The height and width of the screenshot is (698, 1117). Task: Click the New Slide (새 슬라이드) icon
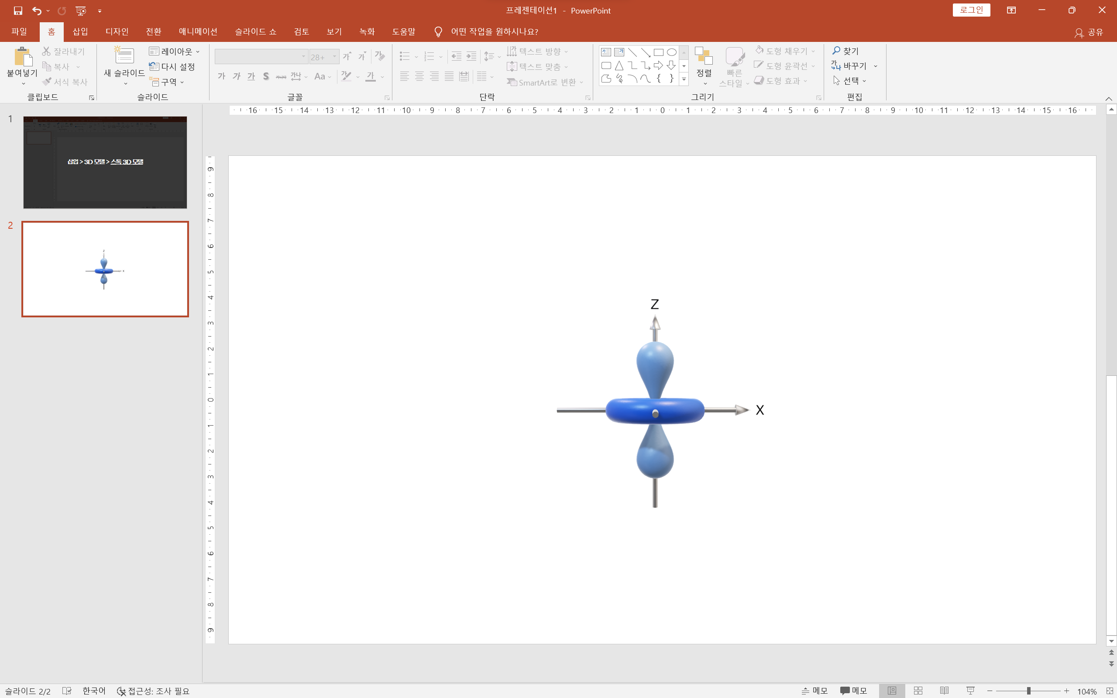coord(124,56)
